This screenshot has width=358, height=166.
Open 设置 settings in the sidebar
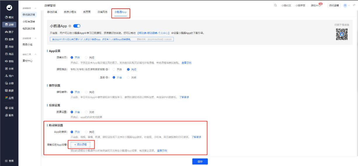[9, 108]
